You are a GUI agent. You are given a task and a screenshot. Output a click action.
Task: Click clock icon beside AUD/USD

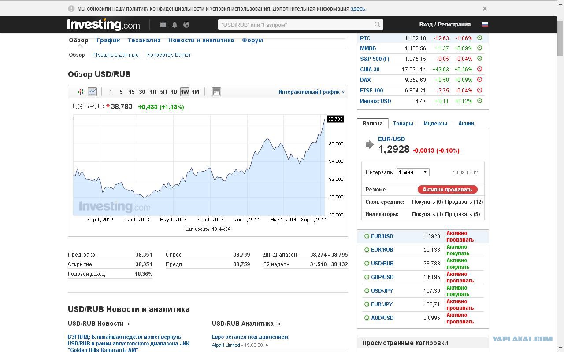pos(367,318)
